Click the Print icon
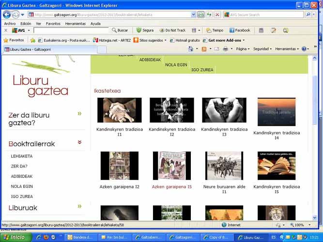This screenshot has height=242, width=323. coord(226,49)
